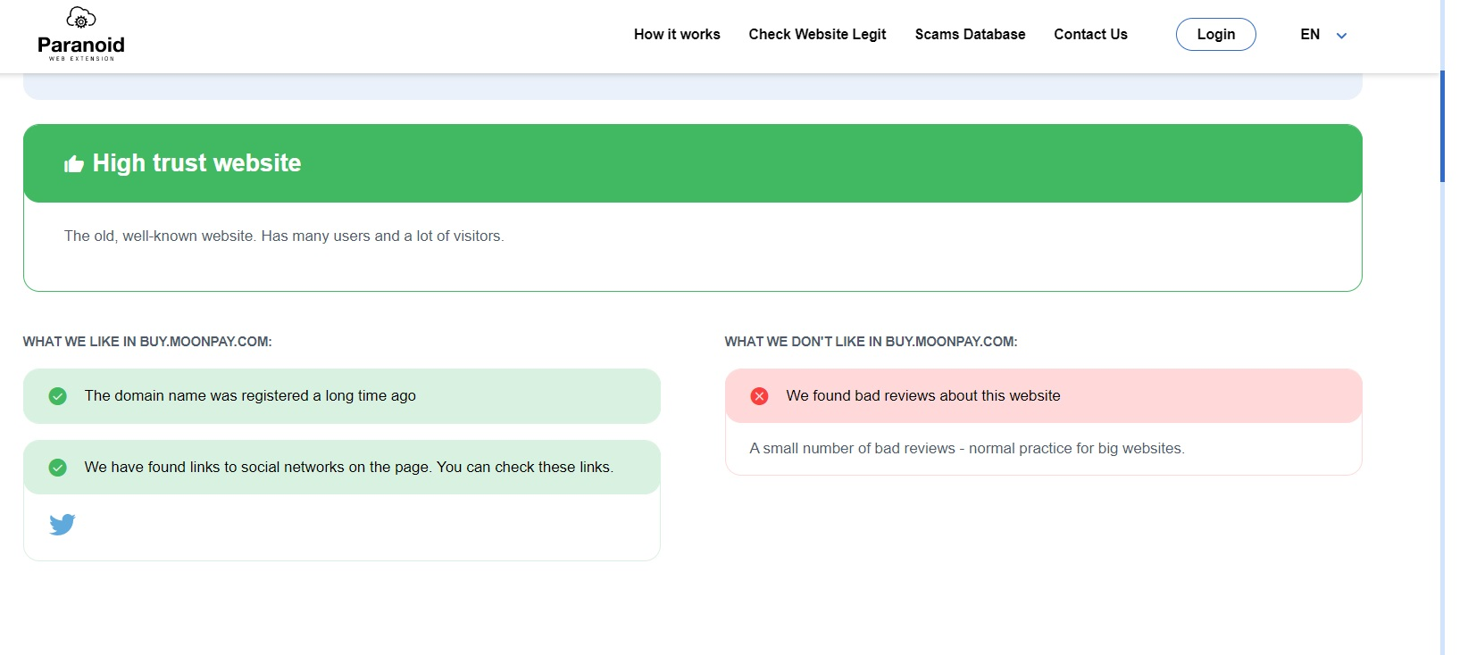Open the Scams Database menu item
This screenshot has width=1468, height=655.
coord(970,34)
